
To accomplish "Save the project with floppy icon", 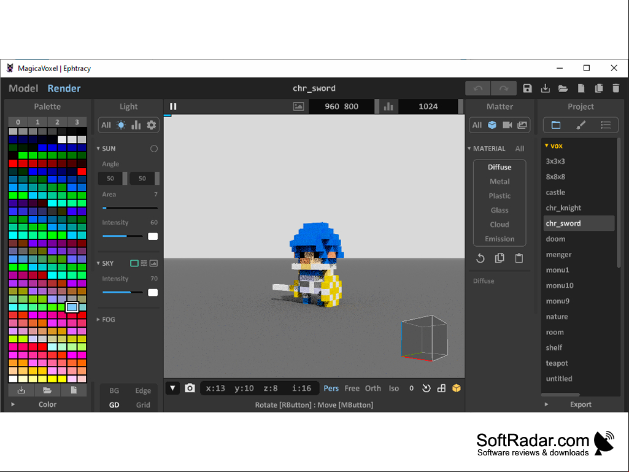I will coord(527,88).
